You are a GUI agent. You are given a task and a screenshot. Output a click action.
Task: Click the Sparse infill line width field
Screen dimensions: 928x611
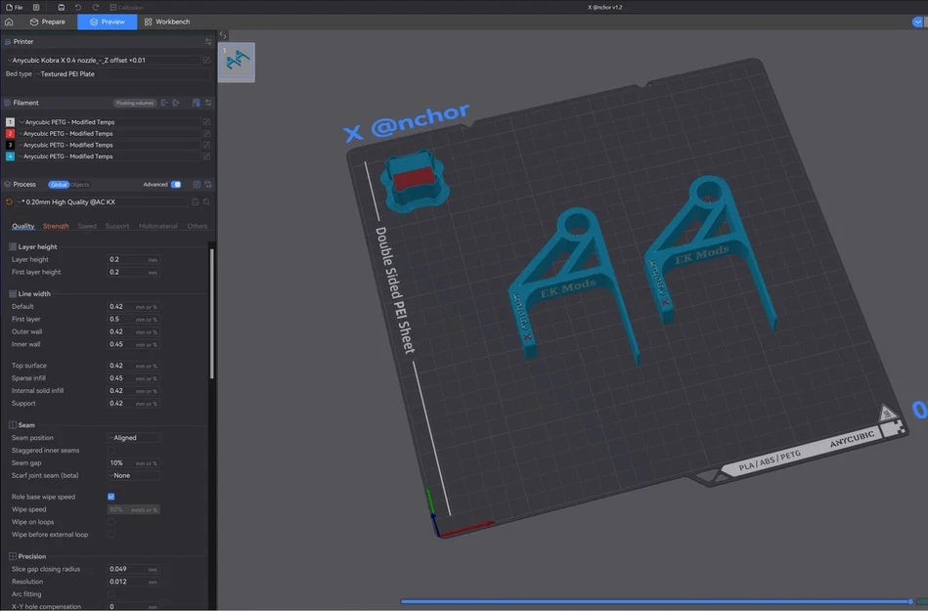(133, 378)
